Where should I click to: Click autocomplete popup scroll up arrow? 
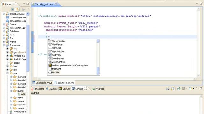98,41
